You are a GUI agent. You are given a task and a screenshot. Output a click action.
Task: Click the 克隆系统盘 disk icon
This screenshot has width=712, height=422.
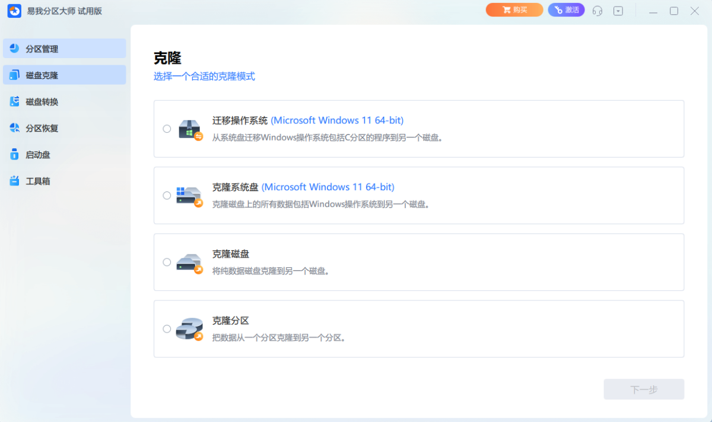(x=190, y=196)
